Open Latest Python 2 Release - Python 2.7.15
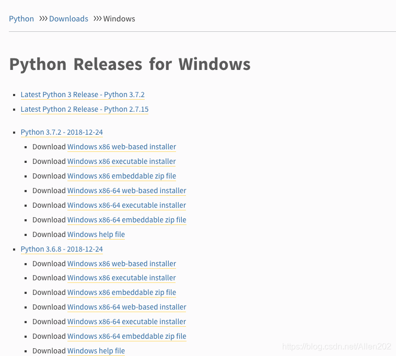The width and height of the screenshot is (396, 356). click(85, 109)
